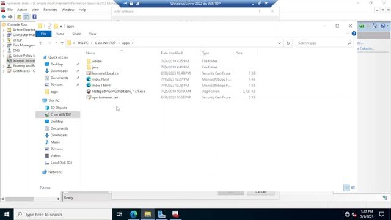Click Explorer Up directory arrow
391x220 pixels.
coord(62,43)
